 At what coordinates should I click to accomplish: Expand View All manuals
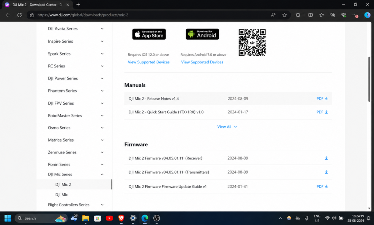tap(227, 127)
